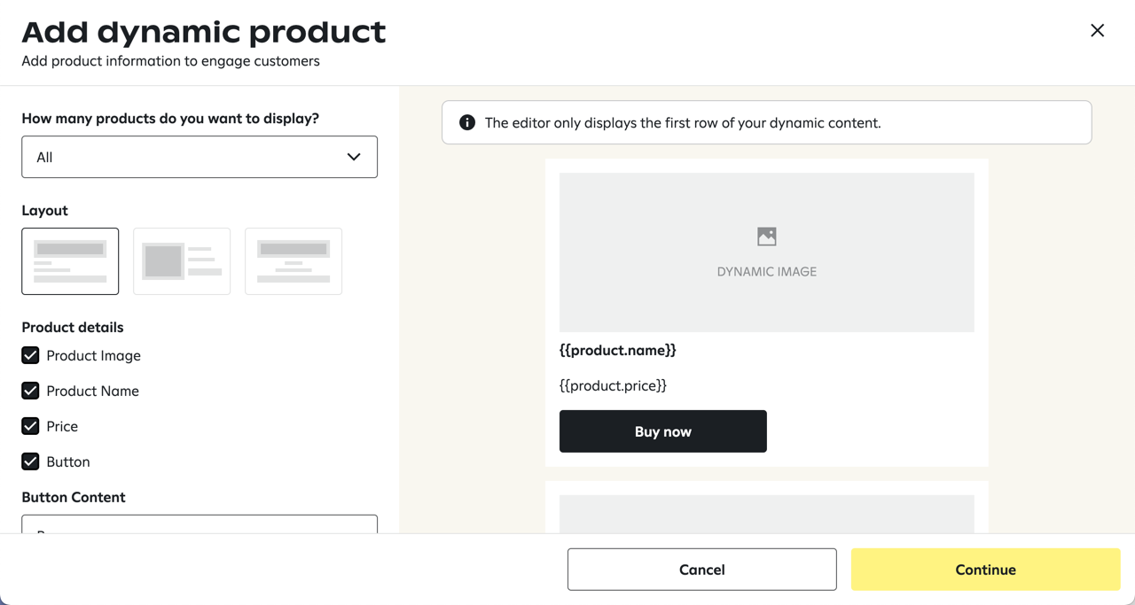The image size is (1135, 605).
Task: Toggle off the Price checkbox
Action: coord(29,426)
